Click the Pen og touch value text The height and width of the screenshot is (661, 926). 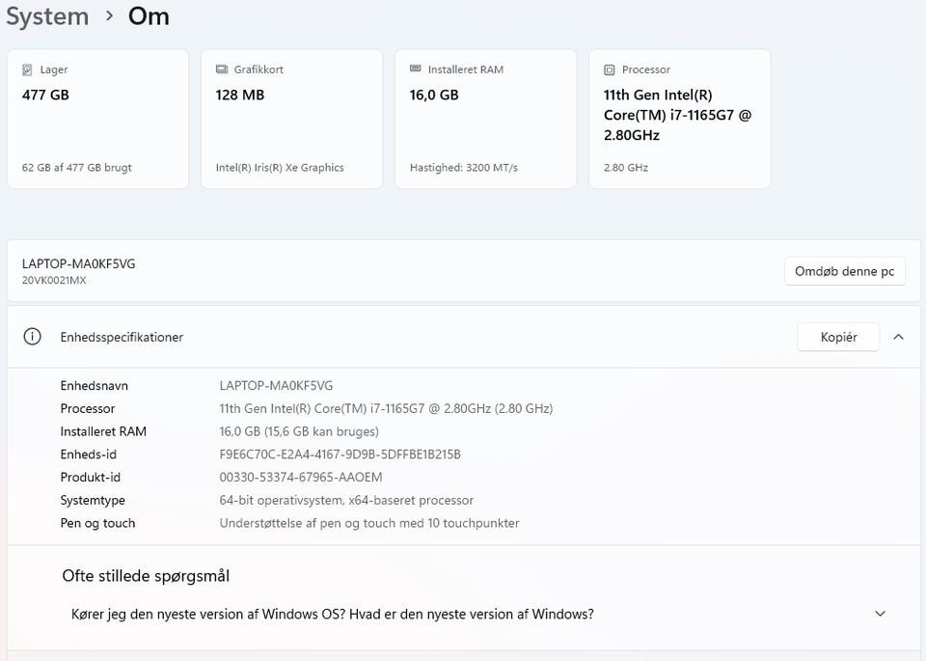[369, 523]
